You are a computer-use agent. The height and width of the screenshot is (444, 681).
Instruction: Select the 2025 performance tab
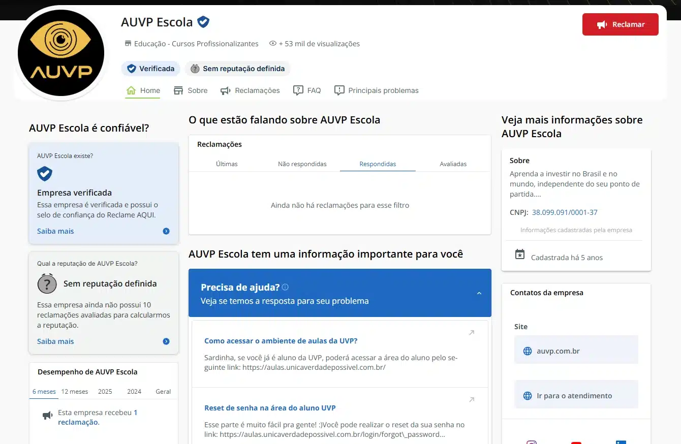coord(105,392)
